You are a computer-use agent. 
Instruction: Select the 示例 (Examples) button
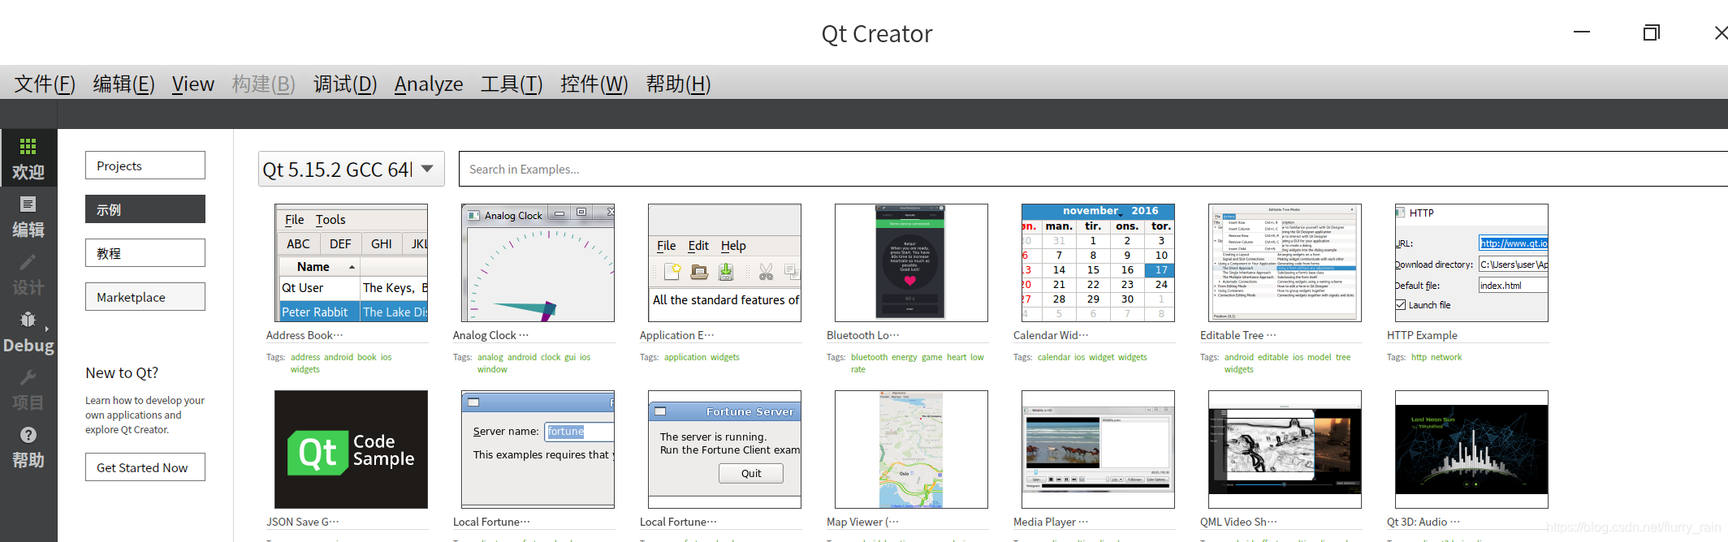[x=145, y=209]
